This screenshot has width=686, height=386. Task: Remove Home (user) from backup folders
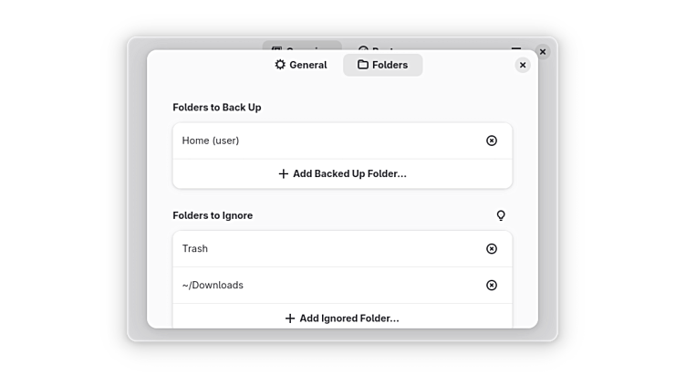(492, 141)
